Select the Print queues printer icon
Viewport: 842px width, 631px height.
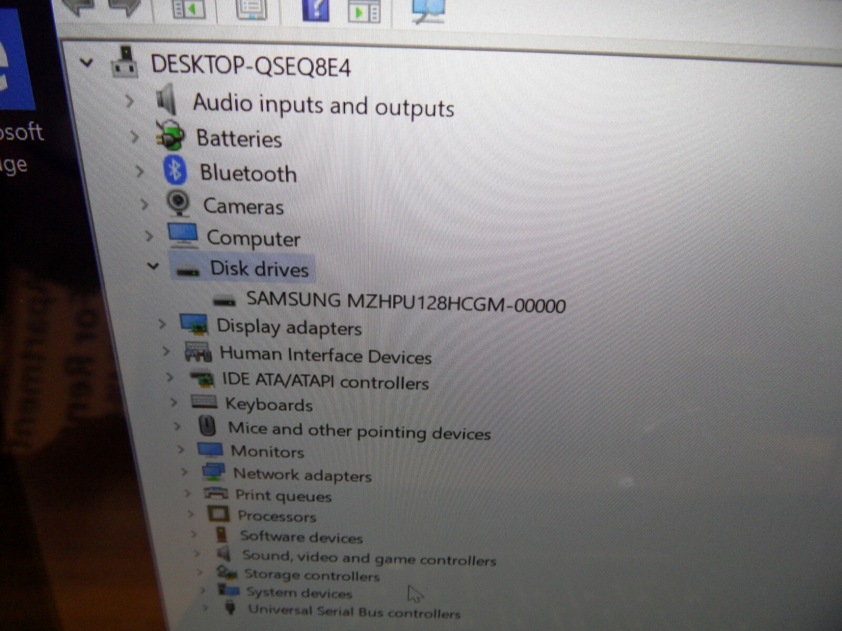click(x=216, y=493)
